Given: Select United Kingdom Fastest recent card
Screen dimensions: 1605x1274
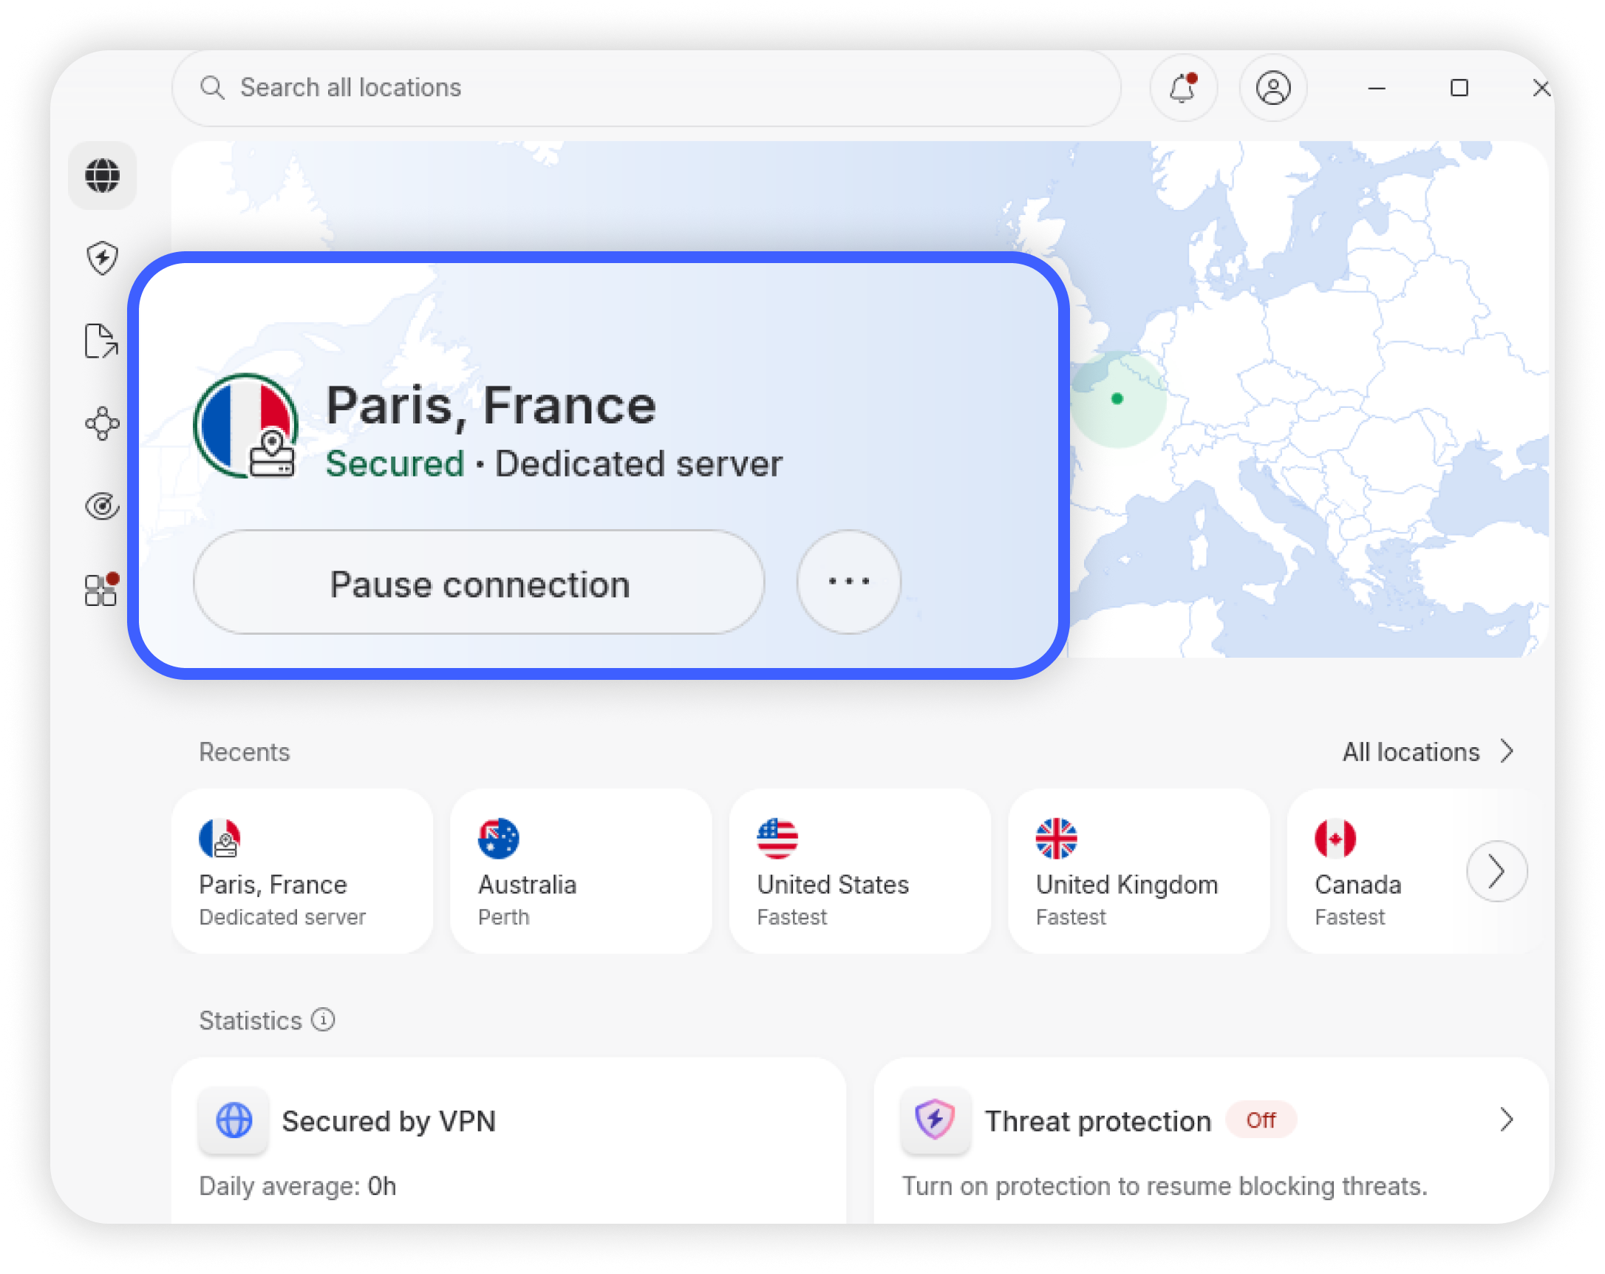Looking at the screenshot, I should point(1139,871).
